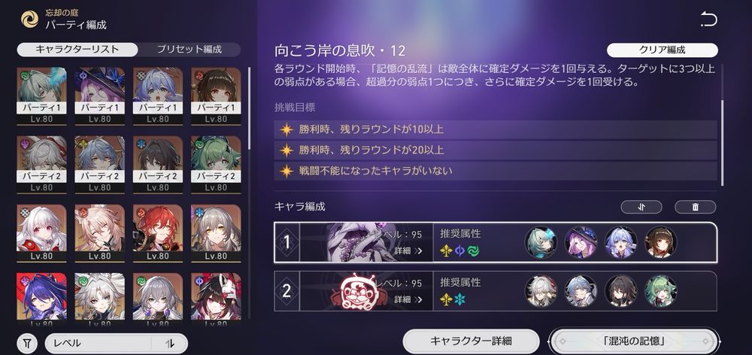Viewport: 752px width, 355px height.
Task: Click the swap teams arrows icon
Action: [641, 208]
